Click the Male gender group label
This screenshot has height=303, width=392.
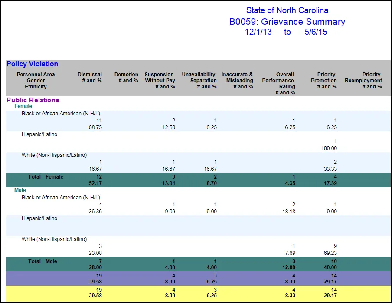click(x=20, y=190)
